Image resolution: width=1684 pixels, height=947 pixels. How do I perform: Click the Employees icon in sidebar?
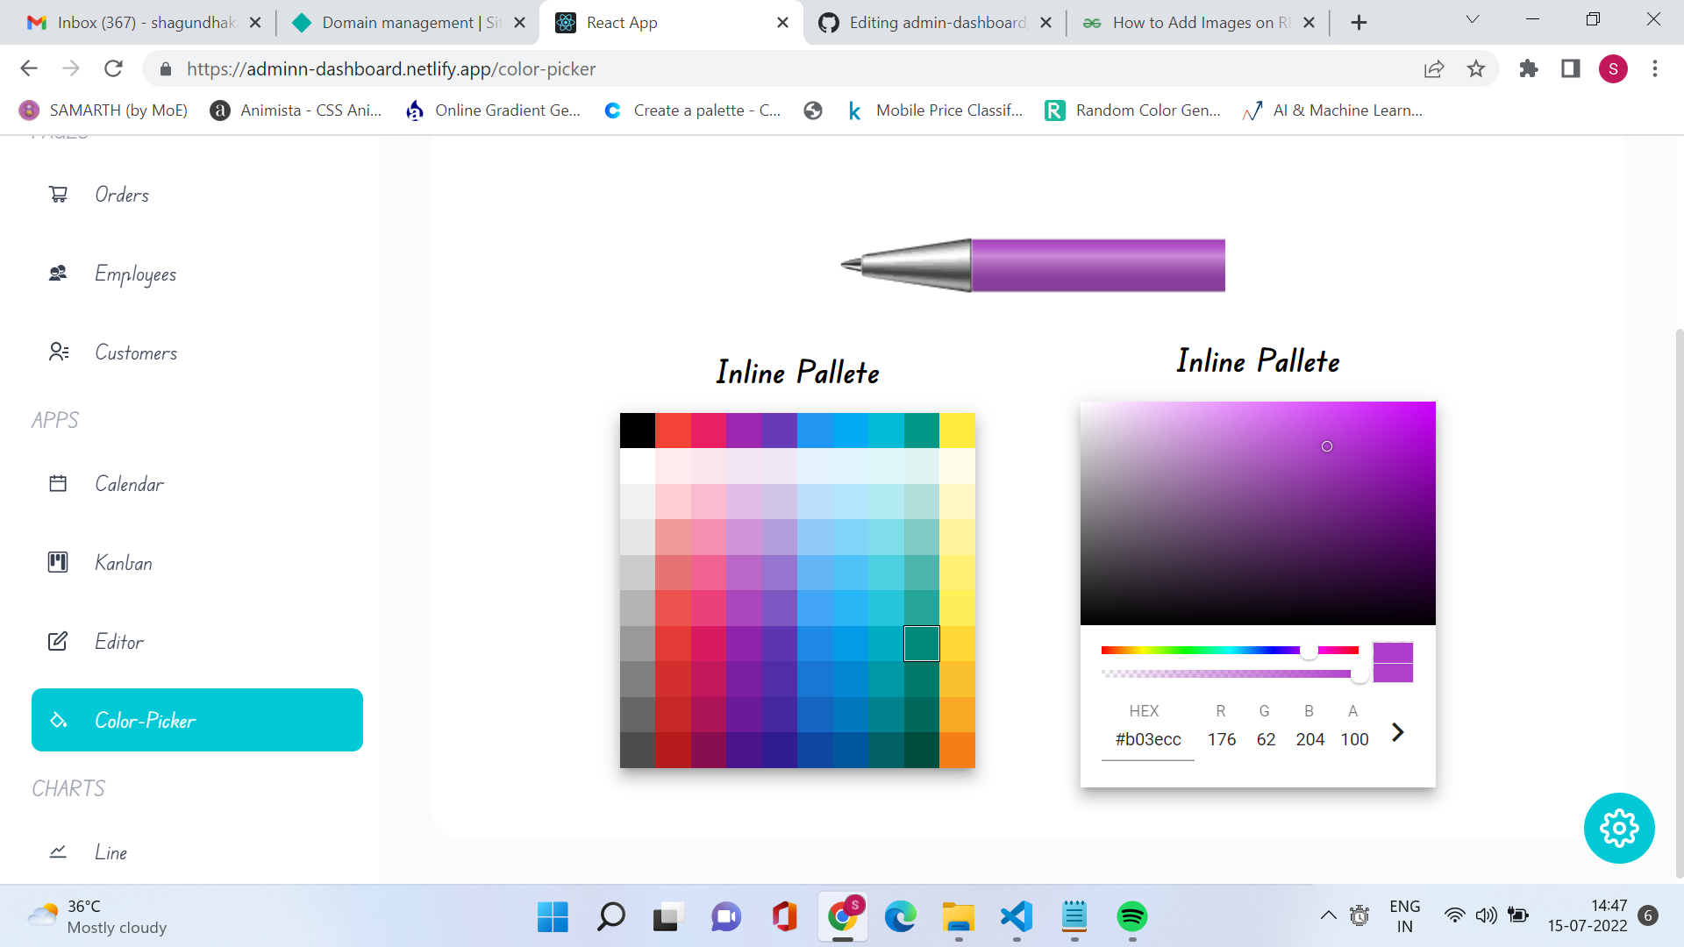pyautogui.click(x=58, y=274)
